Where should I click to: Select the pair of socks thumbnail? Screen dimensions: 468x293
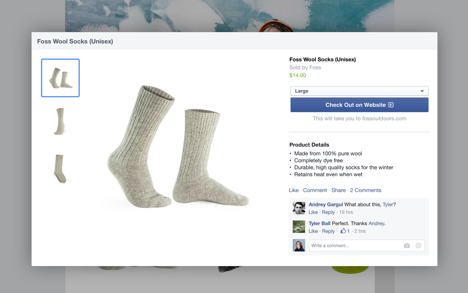60,78
